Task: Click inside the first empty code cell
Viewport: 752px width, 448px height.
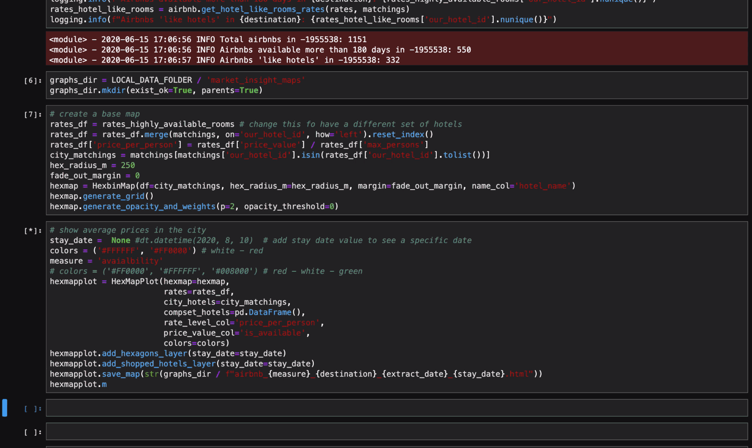Action: pos(396,408)
